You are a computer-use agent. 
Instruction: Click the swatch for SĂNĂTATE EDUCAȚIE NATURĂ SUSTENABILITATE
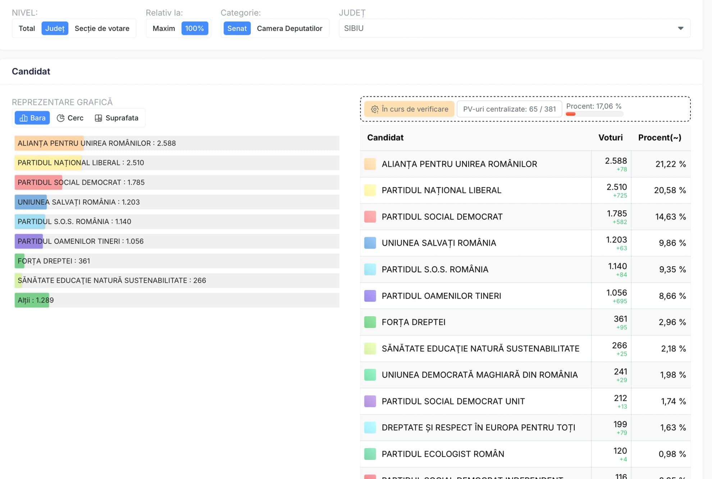(x=370, y=349)
